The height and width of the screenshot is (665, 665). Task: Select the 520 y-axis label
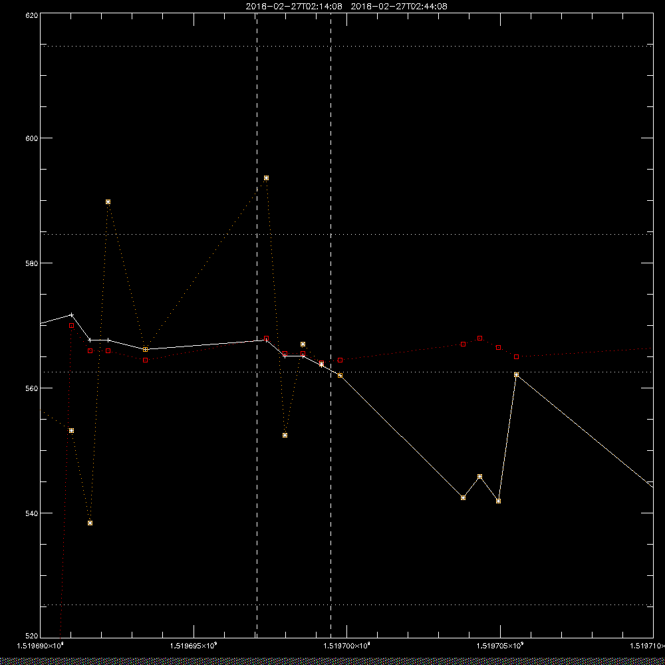[32, 636]
